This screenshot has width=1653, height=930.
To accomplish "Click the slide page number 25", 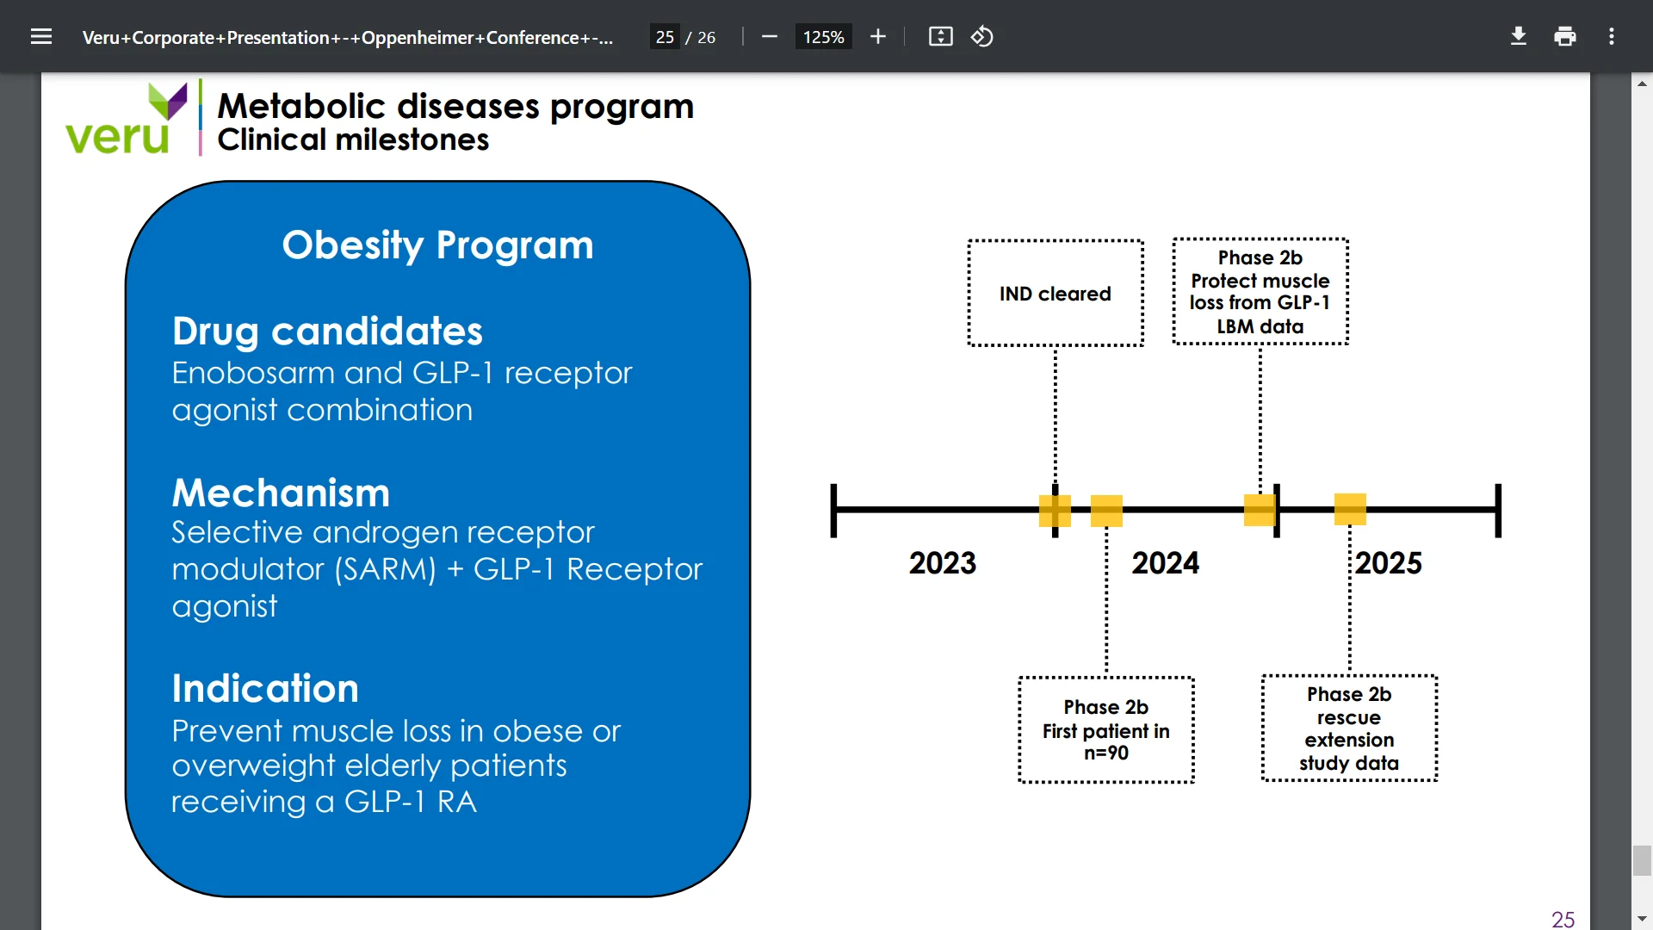I will click(x=1563, y=919).
